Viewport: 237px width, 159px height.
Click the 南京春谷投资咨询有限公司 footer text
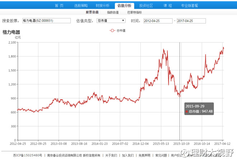(64, 155)
